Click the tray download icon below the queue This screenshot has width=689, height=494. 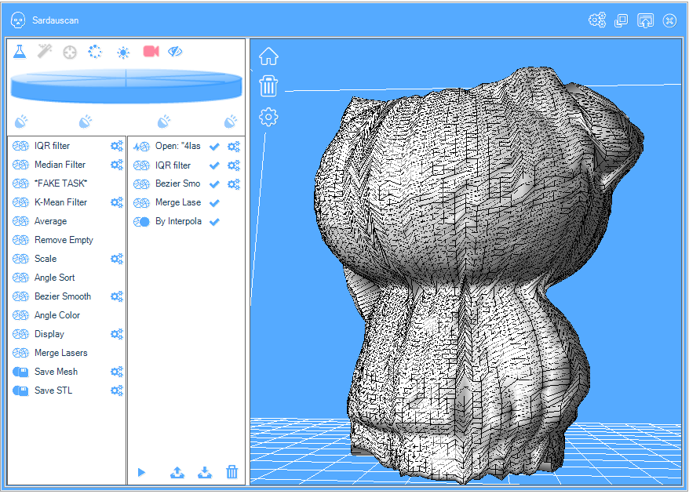click(x=204, y=472)
